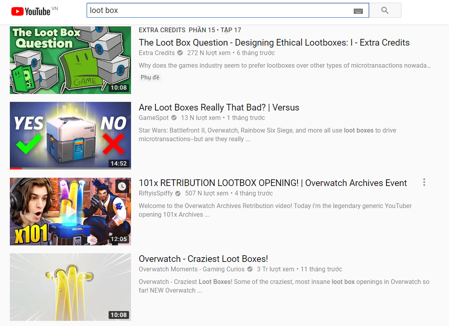Click 10:08 duration on Craziest Loot Boxes thumbnail
The width and height of the screenshot is (449, 326).
point(118,315)
